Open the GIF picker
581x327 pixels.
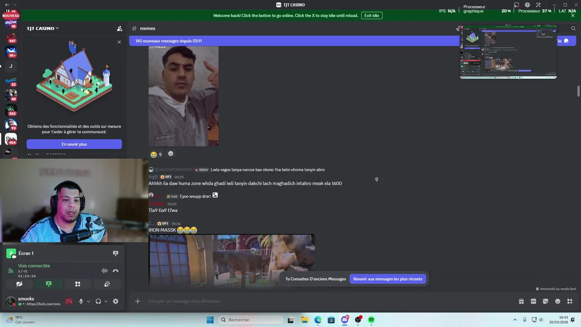(533, 301)
